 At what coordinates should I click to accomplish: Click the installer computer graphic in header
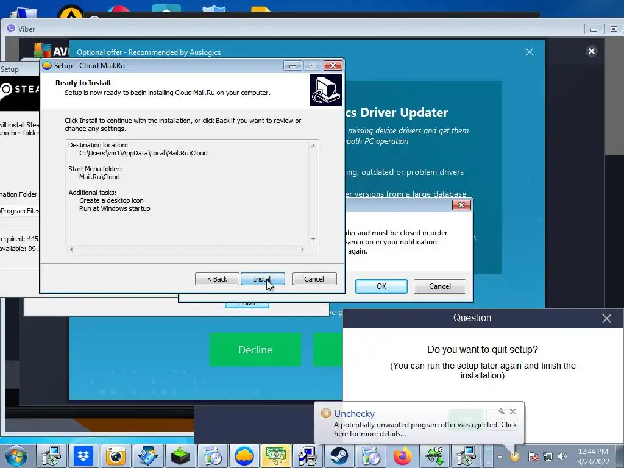325,90
